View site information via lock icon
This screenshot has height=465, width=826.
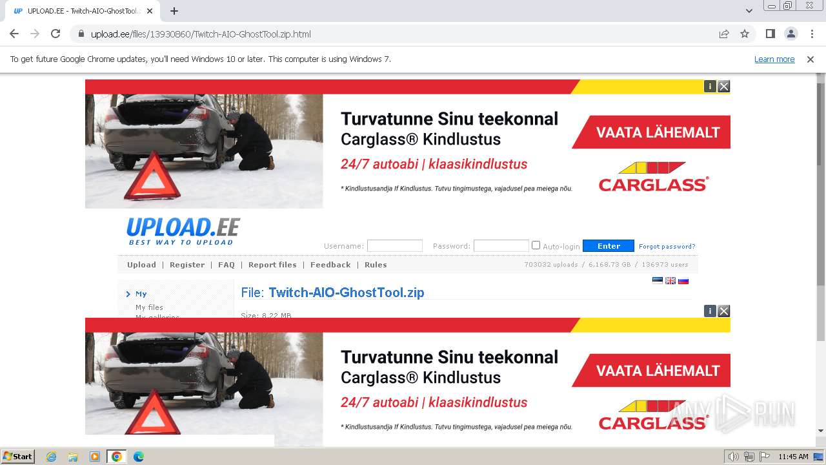pyautogui.click(x=81, y=34)
